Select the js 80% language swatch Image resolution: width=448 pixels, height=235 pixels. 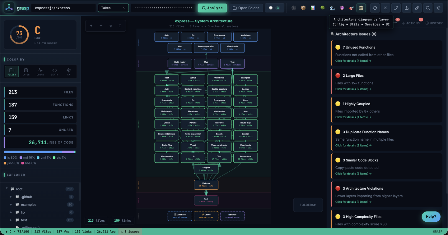[x=10, y=157]
